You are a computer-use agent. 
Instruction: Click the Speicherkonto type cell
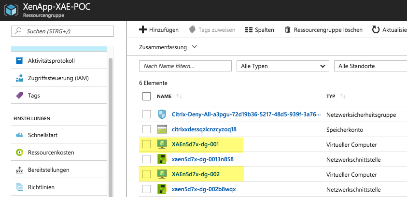point(345,129)
